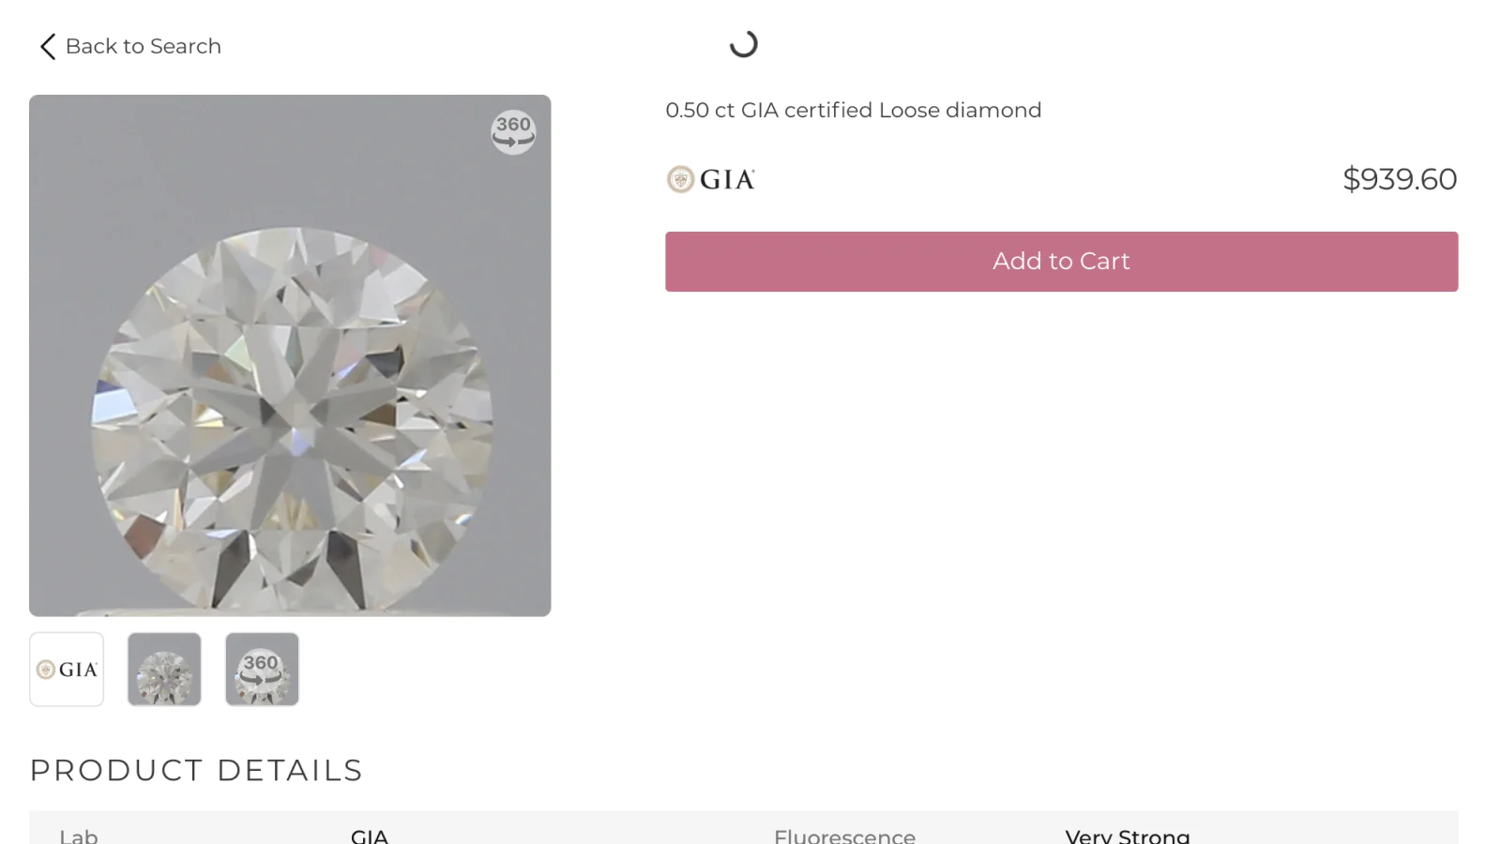
Task: Click the $939.60 price
Action: click(x=1399, y=179)
